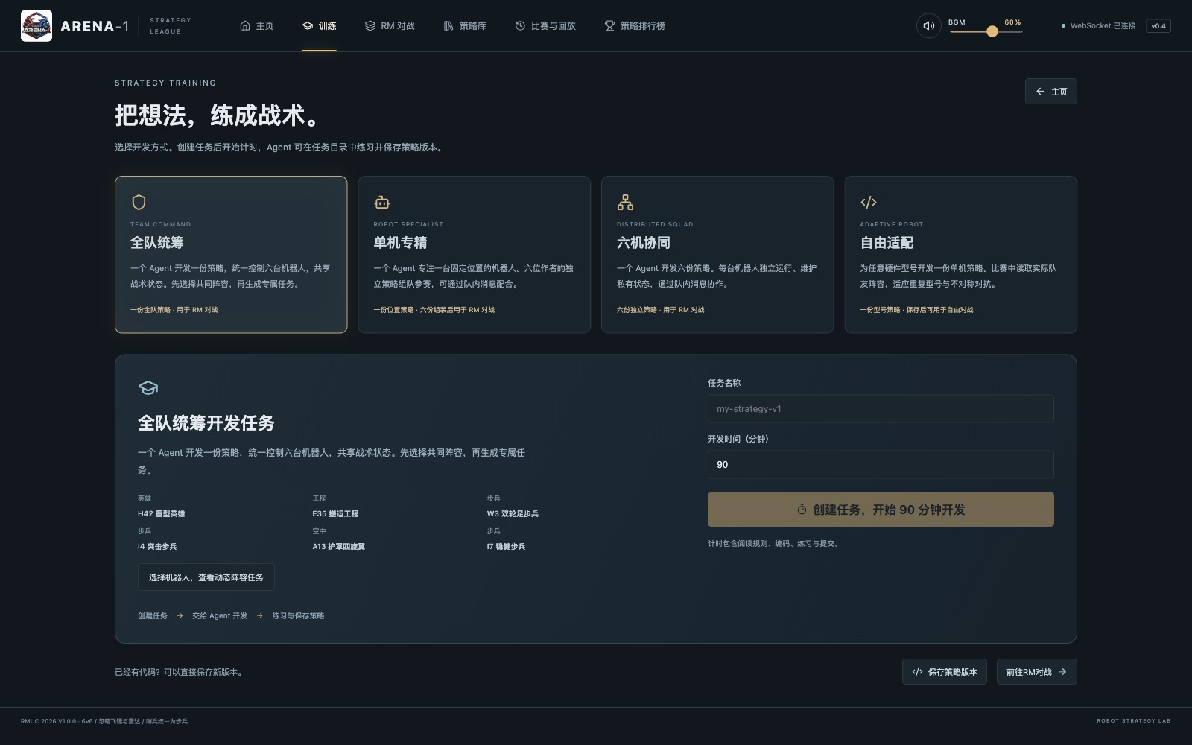The width and height of the screenshot is (1192, 745).
Task: Go to the RM 对战 tab
Action: (x=390, y=25)
